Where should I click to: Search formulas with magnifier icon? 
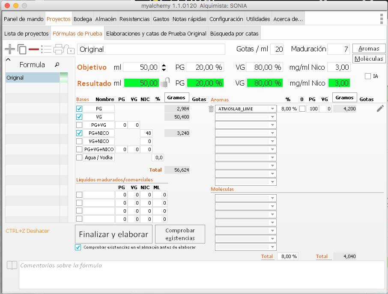57,65
